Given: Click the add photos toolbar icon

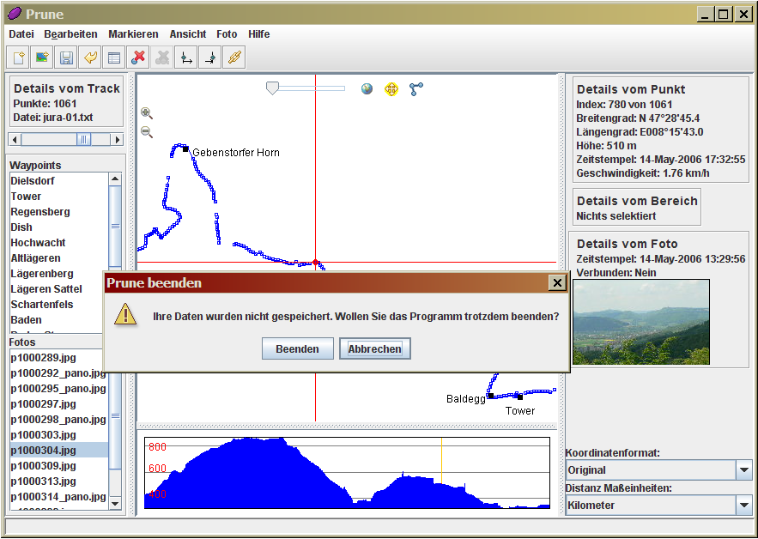Looking at the screenshot, I should pos(41,58).
